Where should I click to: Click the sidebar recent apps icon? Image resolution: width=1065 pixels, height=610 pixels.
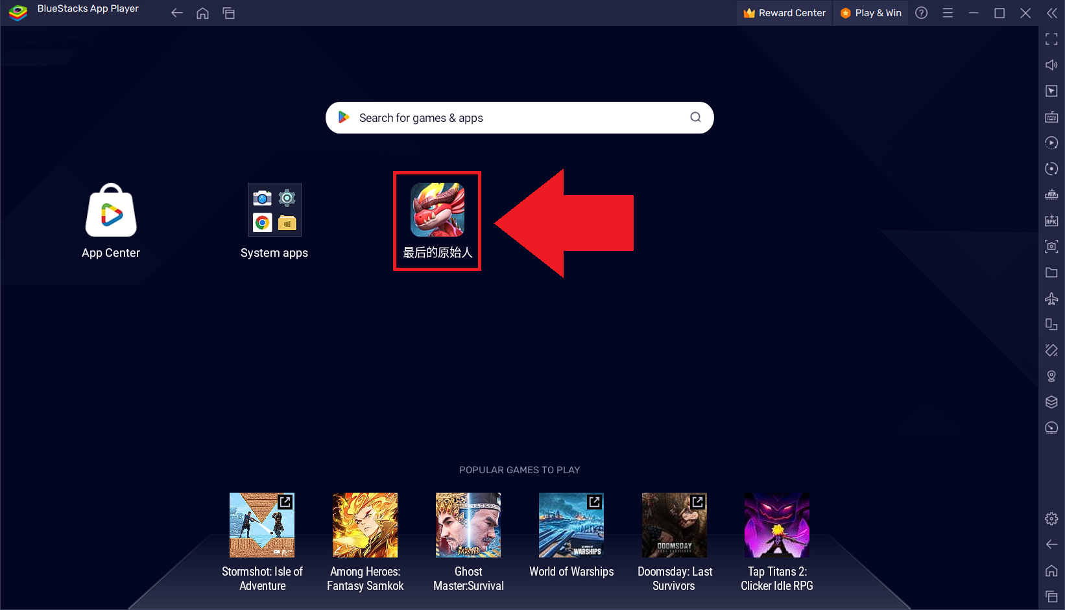pos(1051,596)
